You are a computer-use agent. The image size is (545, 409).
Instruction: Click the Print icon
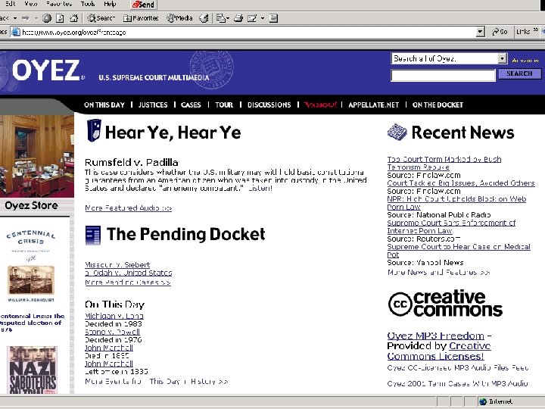point(238,18)
